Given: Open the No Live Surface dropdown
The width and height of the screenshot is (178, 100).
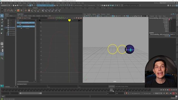Looking at the screenshot, I should click(78, 5).
